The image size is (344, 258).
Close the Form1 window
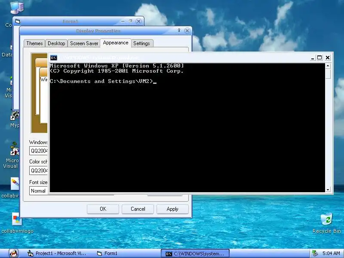pyautogui.click(x=138, y=21)
